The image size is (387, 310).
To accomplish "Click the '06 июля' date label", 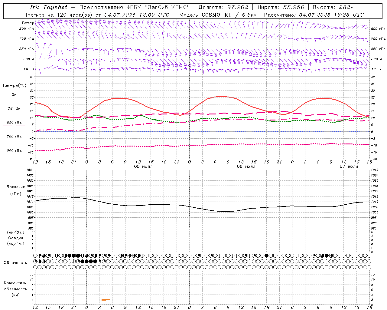I will tap(246, 167).
